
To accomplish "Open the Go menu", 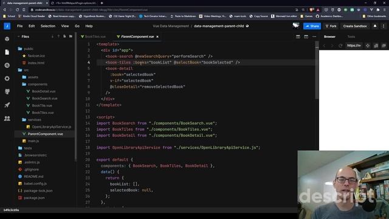I will 77,26.
